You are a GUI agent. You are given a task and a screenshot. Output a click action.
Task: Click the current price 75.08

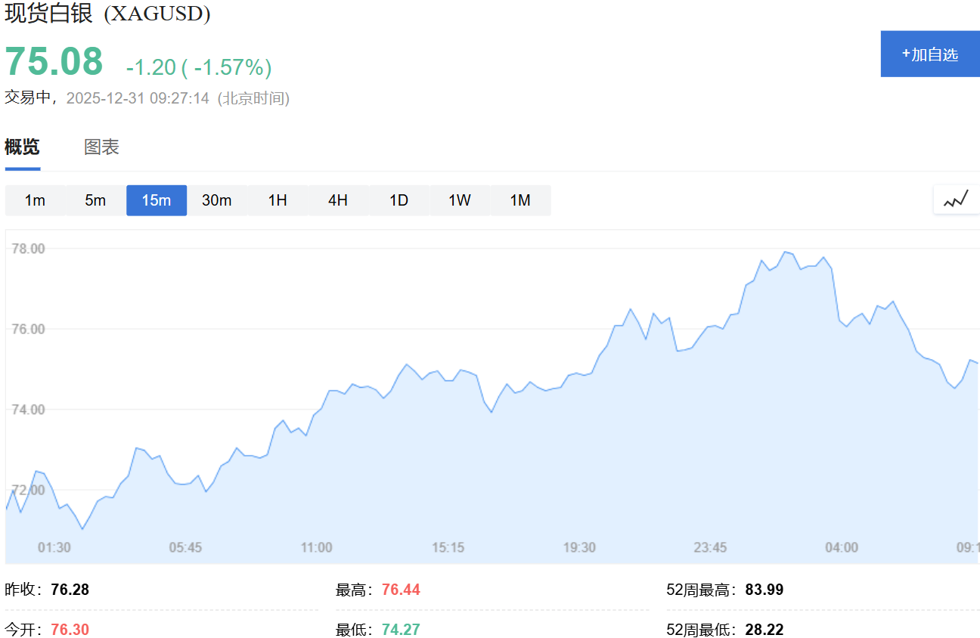tap(54, 62)
